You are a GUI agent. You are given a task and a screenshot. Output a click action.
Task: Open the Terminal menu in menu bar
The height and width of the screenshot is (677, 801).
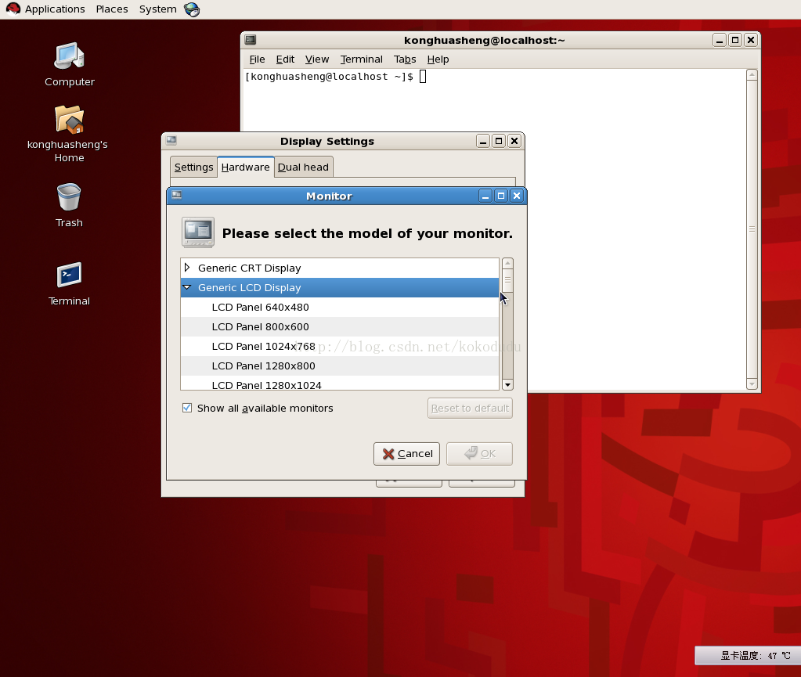[x=361, y=59]
